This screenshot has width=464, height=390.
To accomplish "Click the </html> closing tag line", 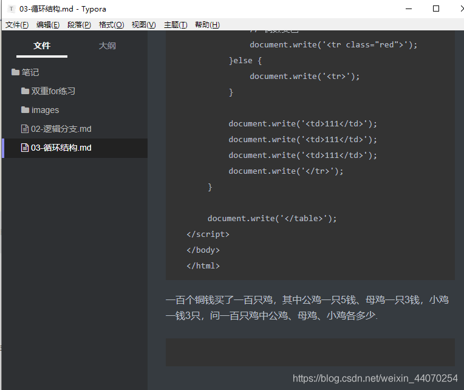I will coord(203,265).
